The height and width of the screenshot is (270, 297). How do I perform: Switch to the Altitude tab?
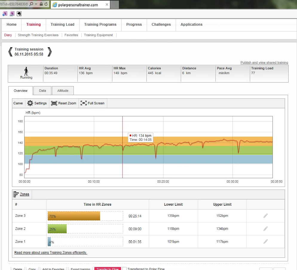coord(63,91)
